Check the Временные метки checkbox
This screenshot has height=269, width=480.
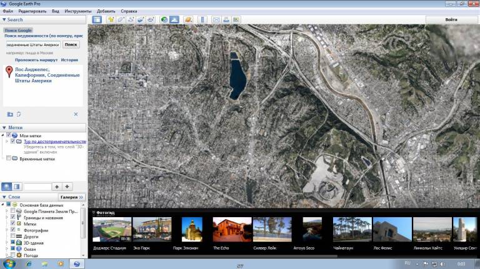(x=9, y=159)
